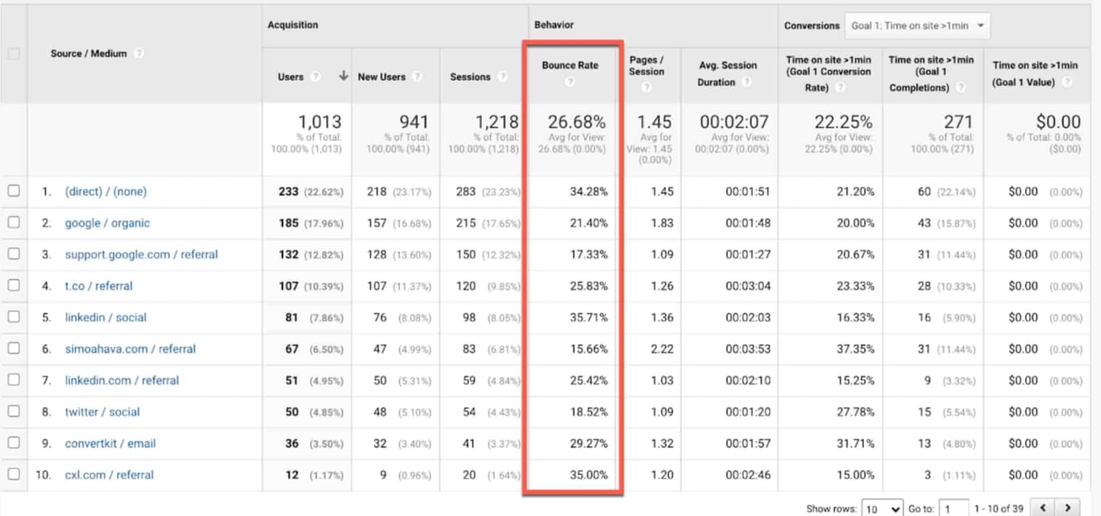Sort by New Users column header
1101x516 pixels.
[x=381, y=77]
